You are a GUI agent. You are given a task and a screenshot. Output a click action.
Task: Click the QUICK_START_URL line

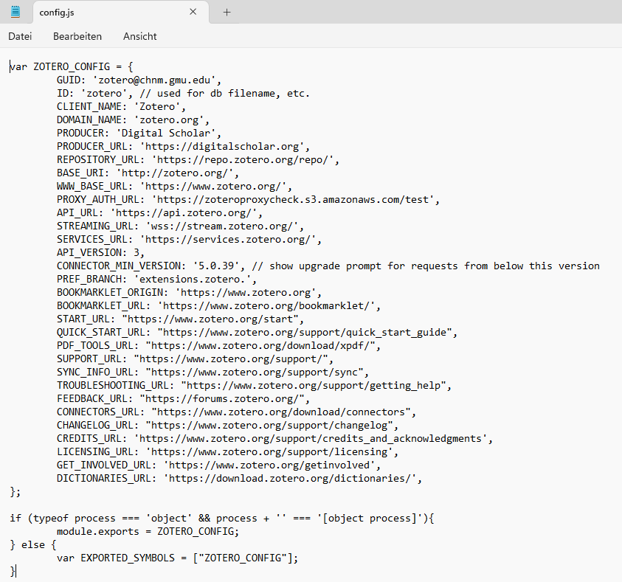click(257, 333)
